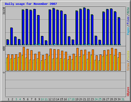
Task: Click the orange visits bar for day 17
Action: [70, 63]
